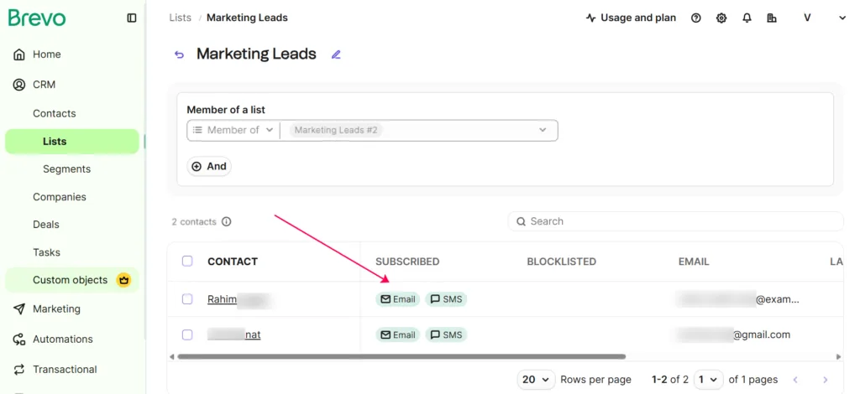
Task: Click the And filter button
Action: [209, 166]
